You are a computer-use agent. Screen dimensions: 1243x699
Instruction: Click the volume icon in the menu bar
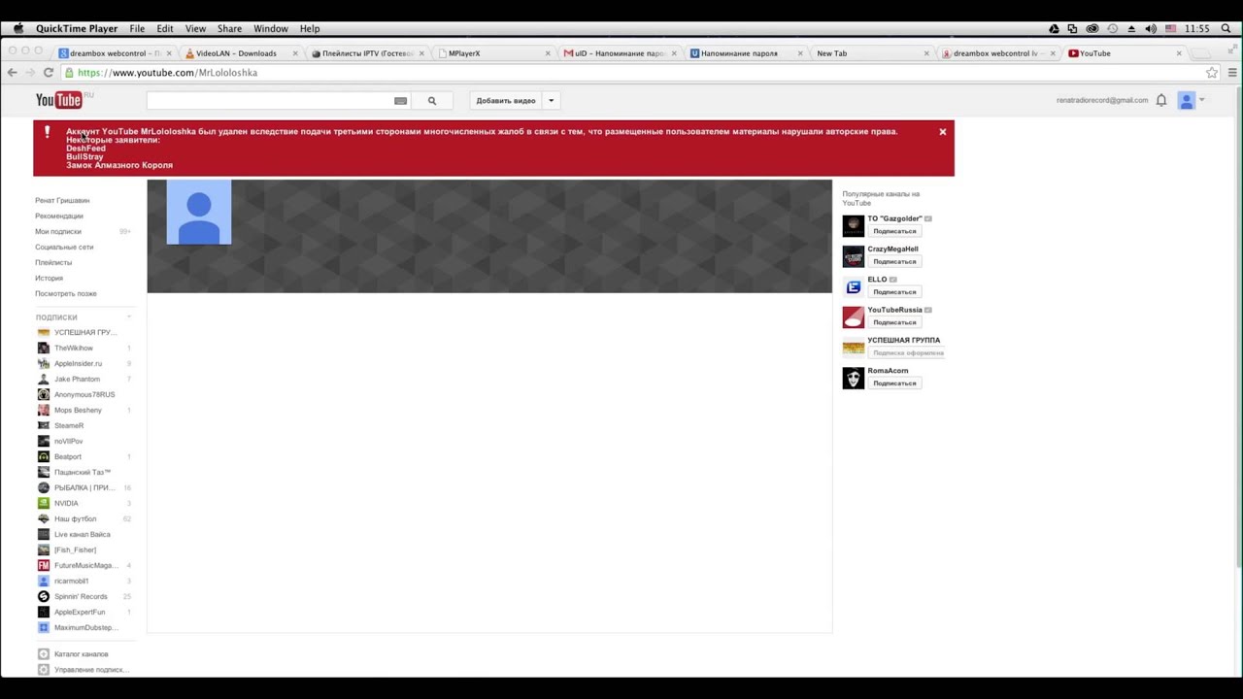[x=1151, y=29]
